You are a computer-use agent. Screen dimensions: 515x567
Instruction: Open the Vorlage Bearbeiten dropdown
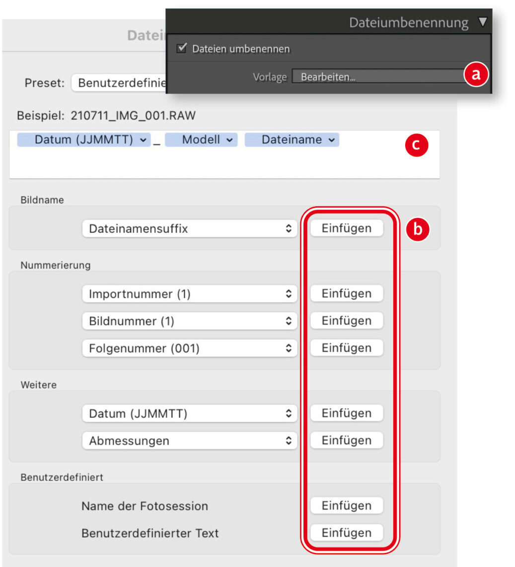[x=377, y=77]
